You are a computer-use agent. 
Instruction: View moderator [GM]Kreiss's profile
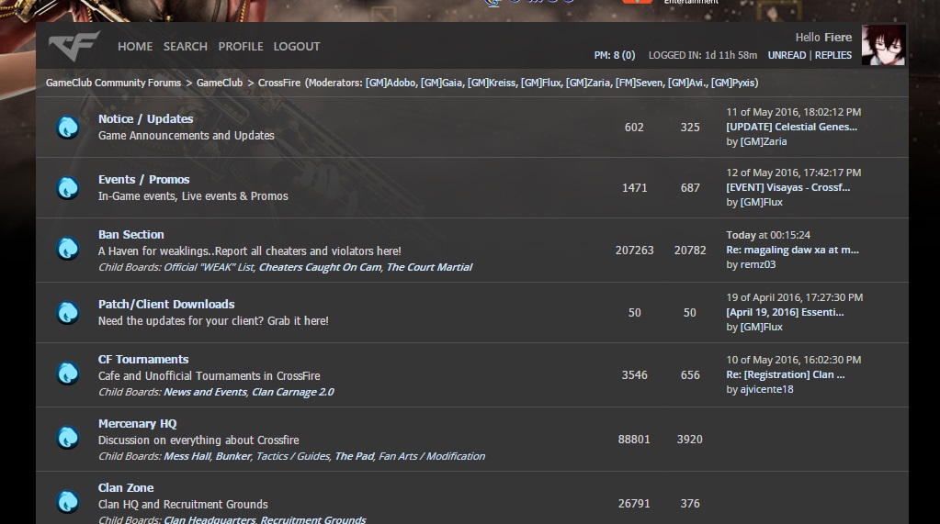pos(492,83)
